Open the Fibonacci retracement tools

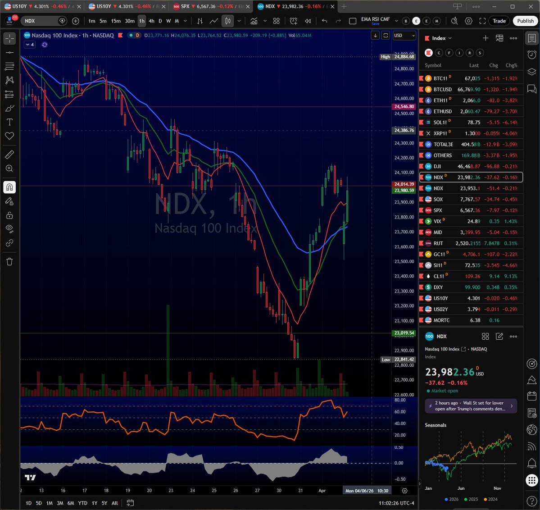(9, 66)
